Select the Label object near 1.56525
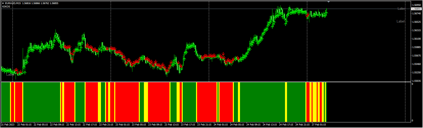This screenshot has height=128, width=423. tap(400, 21)
